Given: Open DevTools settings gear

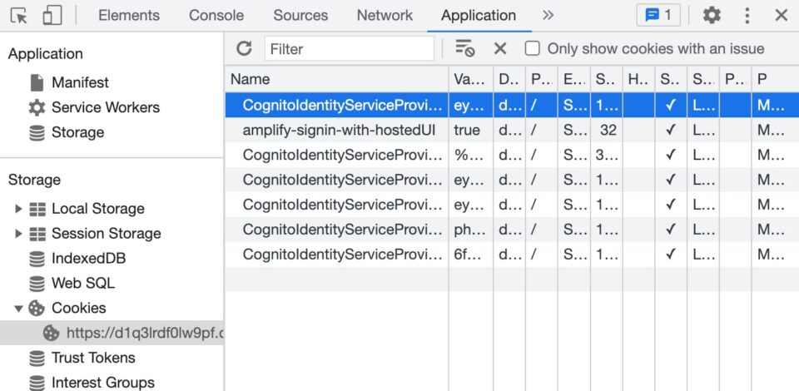Looking at the screenshot, I should (712, 16).
